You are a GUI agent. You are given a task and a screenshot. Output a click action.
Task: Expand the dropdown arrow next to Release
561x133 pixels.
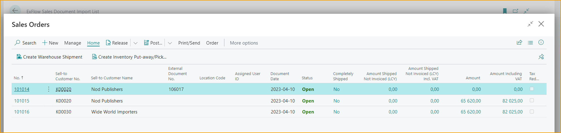[x=136, y=43]
